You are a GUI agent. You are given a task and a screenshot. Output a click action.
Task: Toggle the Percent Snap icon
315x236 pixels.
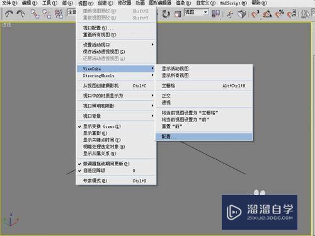280,14
